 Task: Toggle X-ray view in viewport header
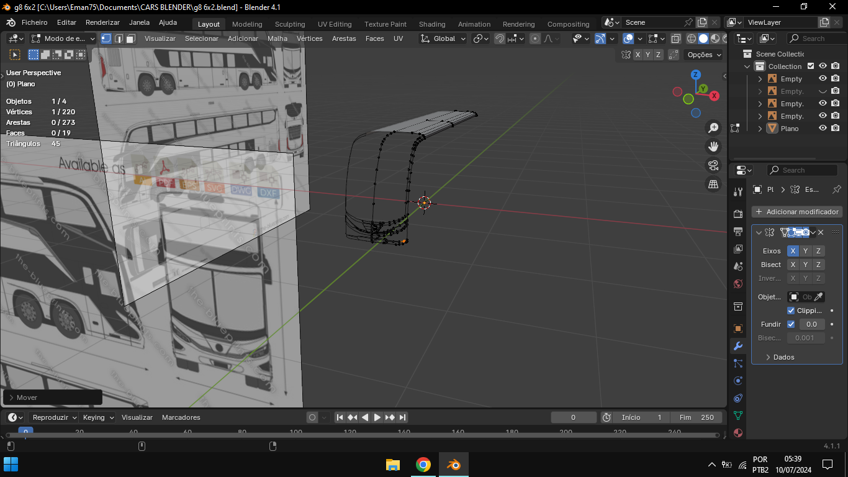tap(675, 39)
